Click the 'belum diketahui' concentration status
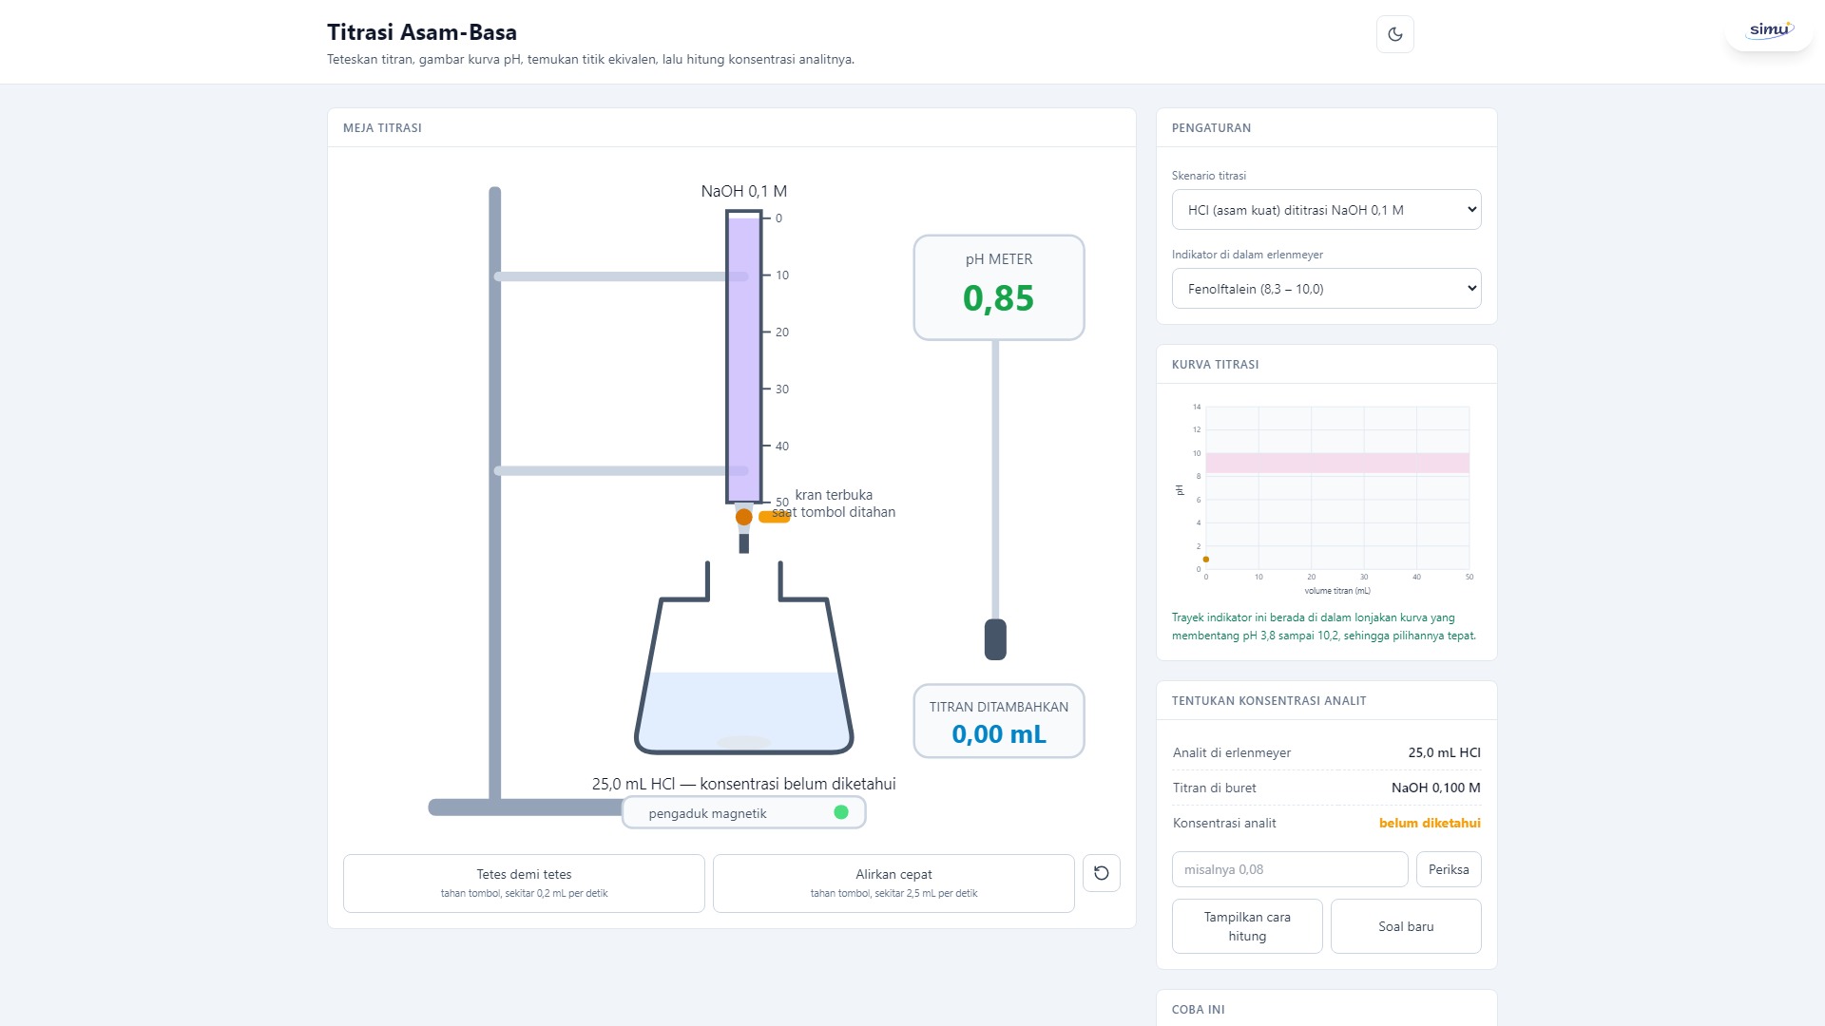Screen dimensions: 1825x1026 click(x=1430, y=823)
